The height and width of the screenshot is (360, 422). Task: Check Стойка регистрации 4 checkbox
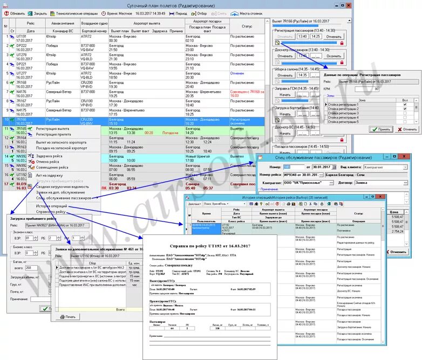405,117
